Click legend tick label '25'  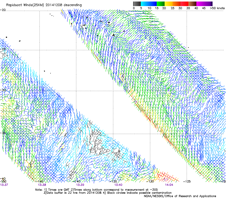click(173, 8)
